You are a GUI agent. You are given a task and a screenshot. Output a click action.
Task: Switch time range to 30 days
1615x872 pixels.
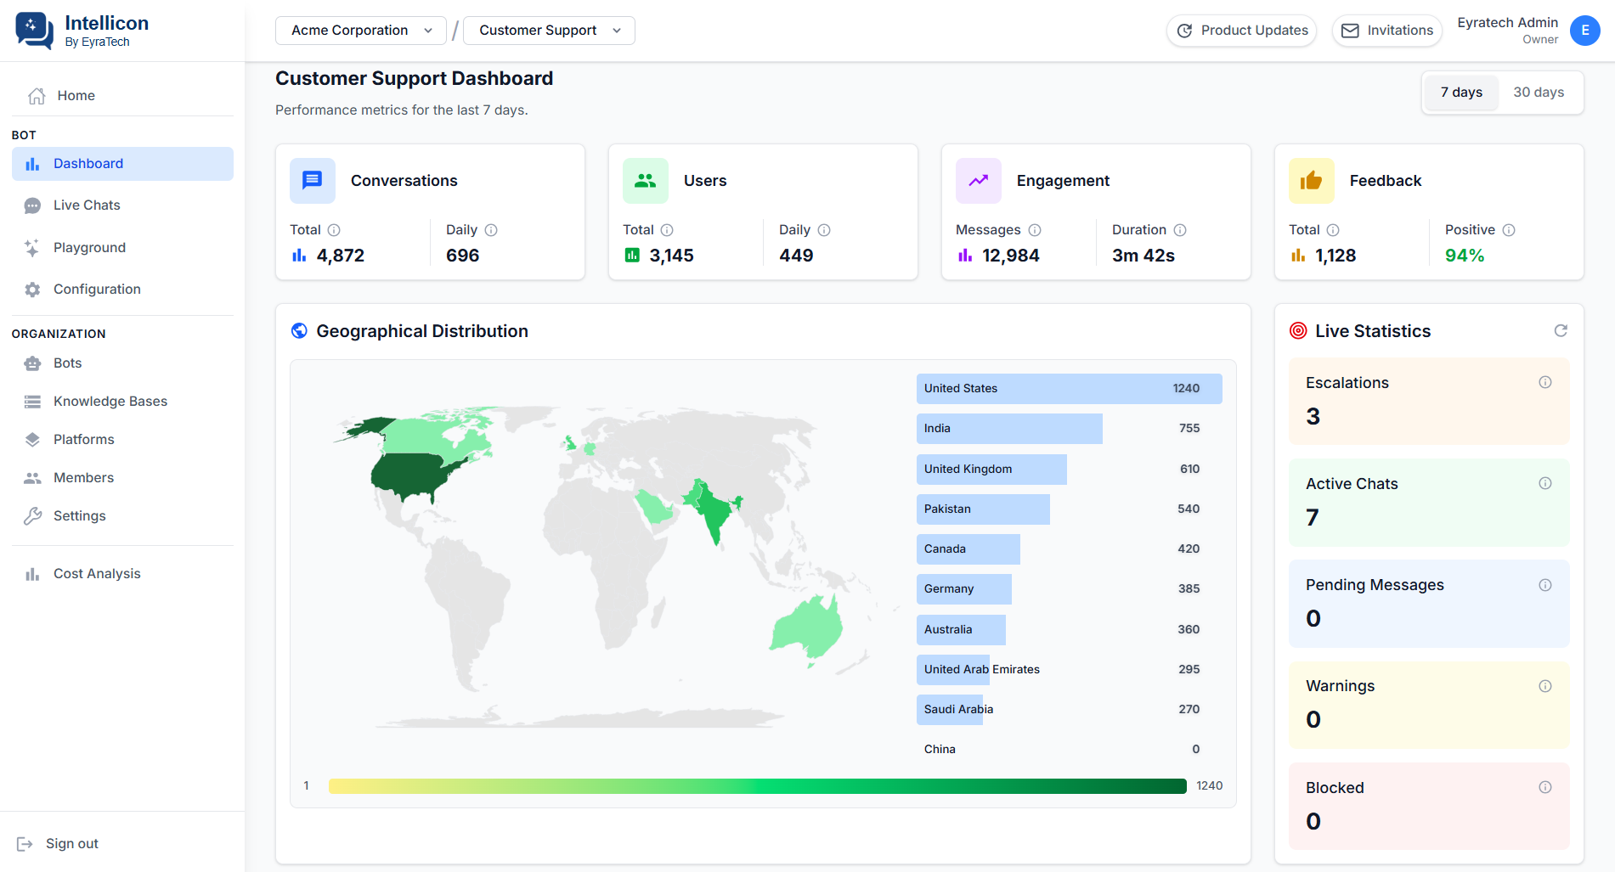point(1539,93)
